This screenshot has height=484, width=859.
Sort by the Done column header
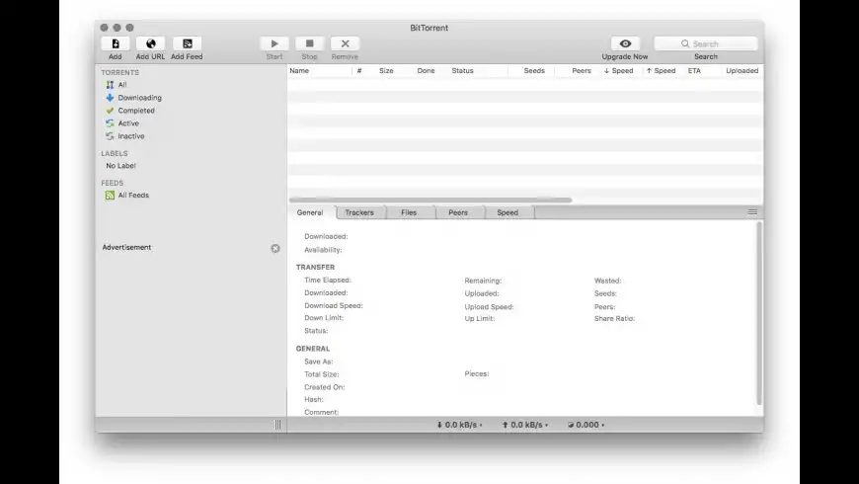coord(426,71)
